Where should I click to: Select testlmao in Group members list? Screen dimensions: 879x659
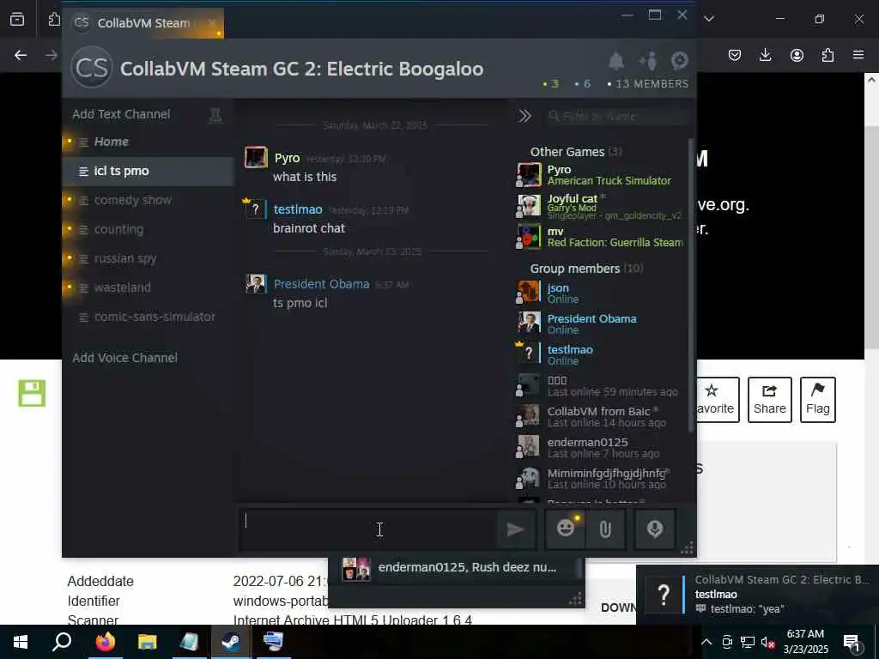point(601,354)
